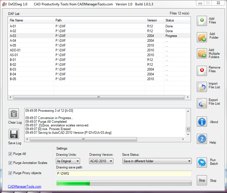The width and height of the screenshot is (227, 193).
Task: Disable Purge Proxy objects checkbox
Action: 10,173
